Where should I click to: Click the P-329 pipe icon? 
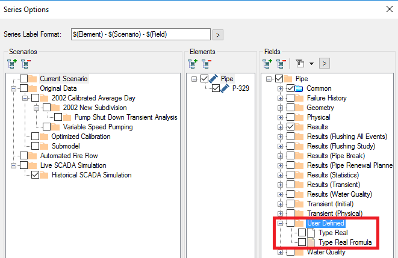(x=225, y=88)
